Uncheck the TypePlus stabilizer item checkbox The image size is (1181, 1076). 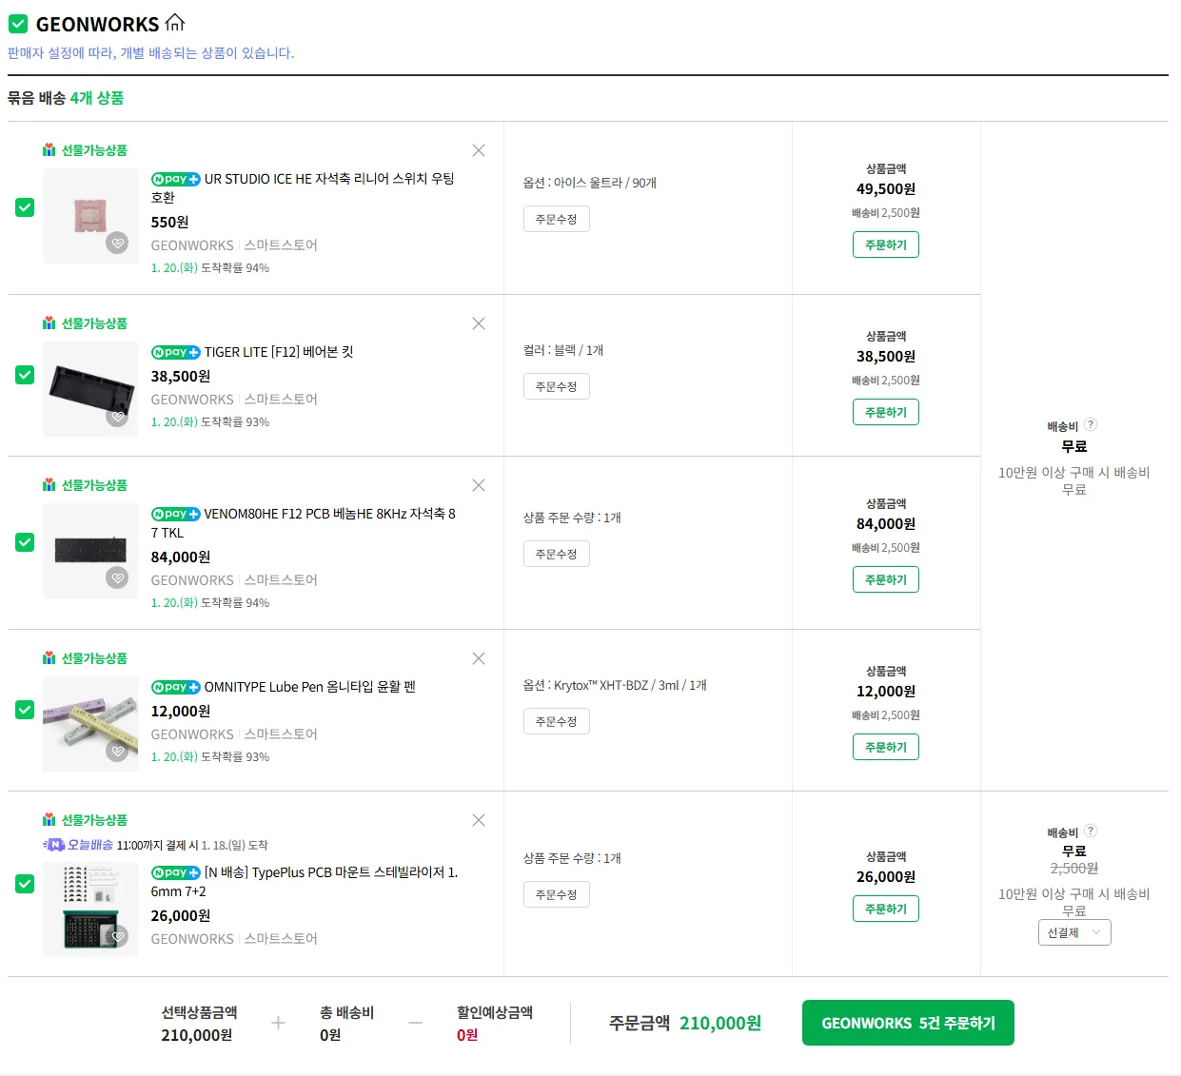click(25, 884)
